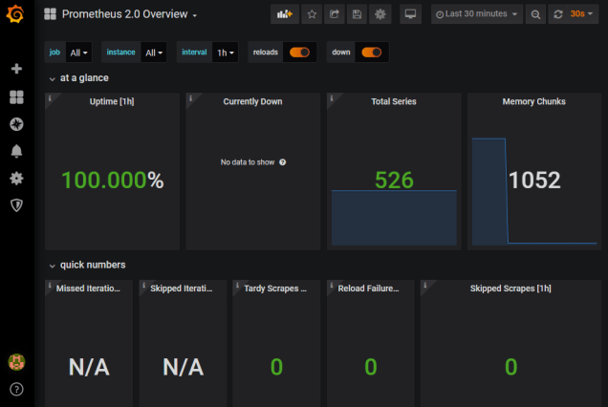Open the Prometheus 2.0 Overview dashboard picker
This screenshot has height=407, width=608.
click(124, 14)
